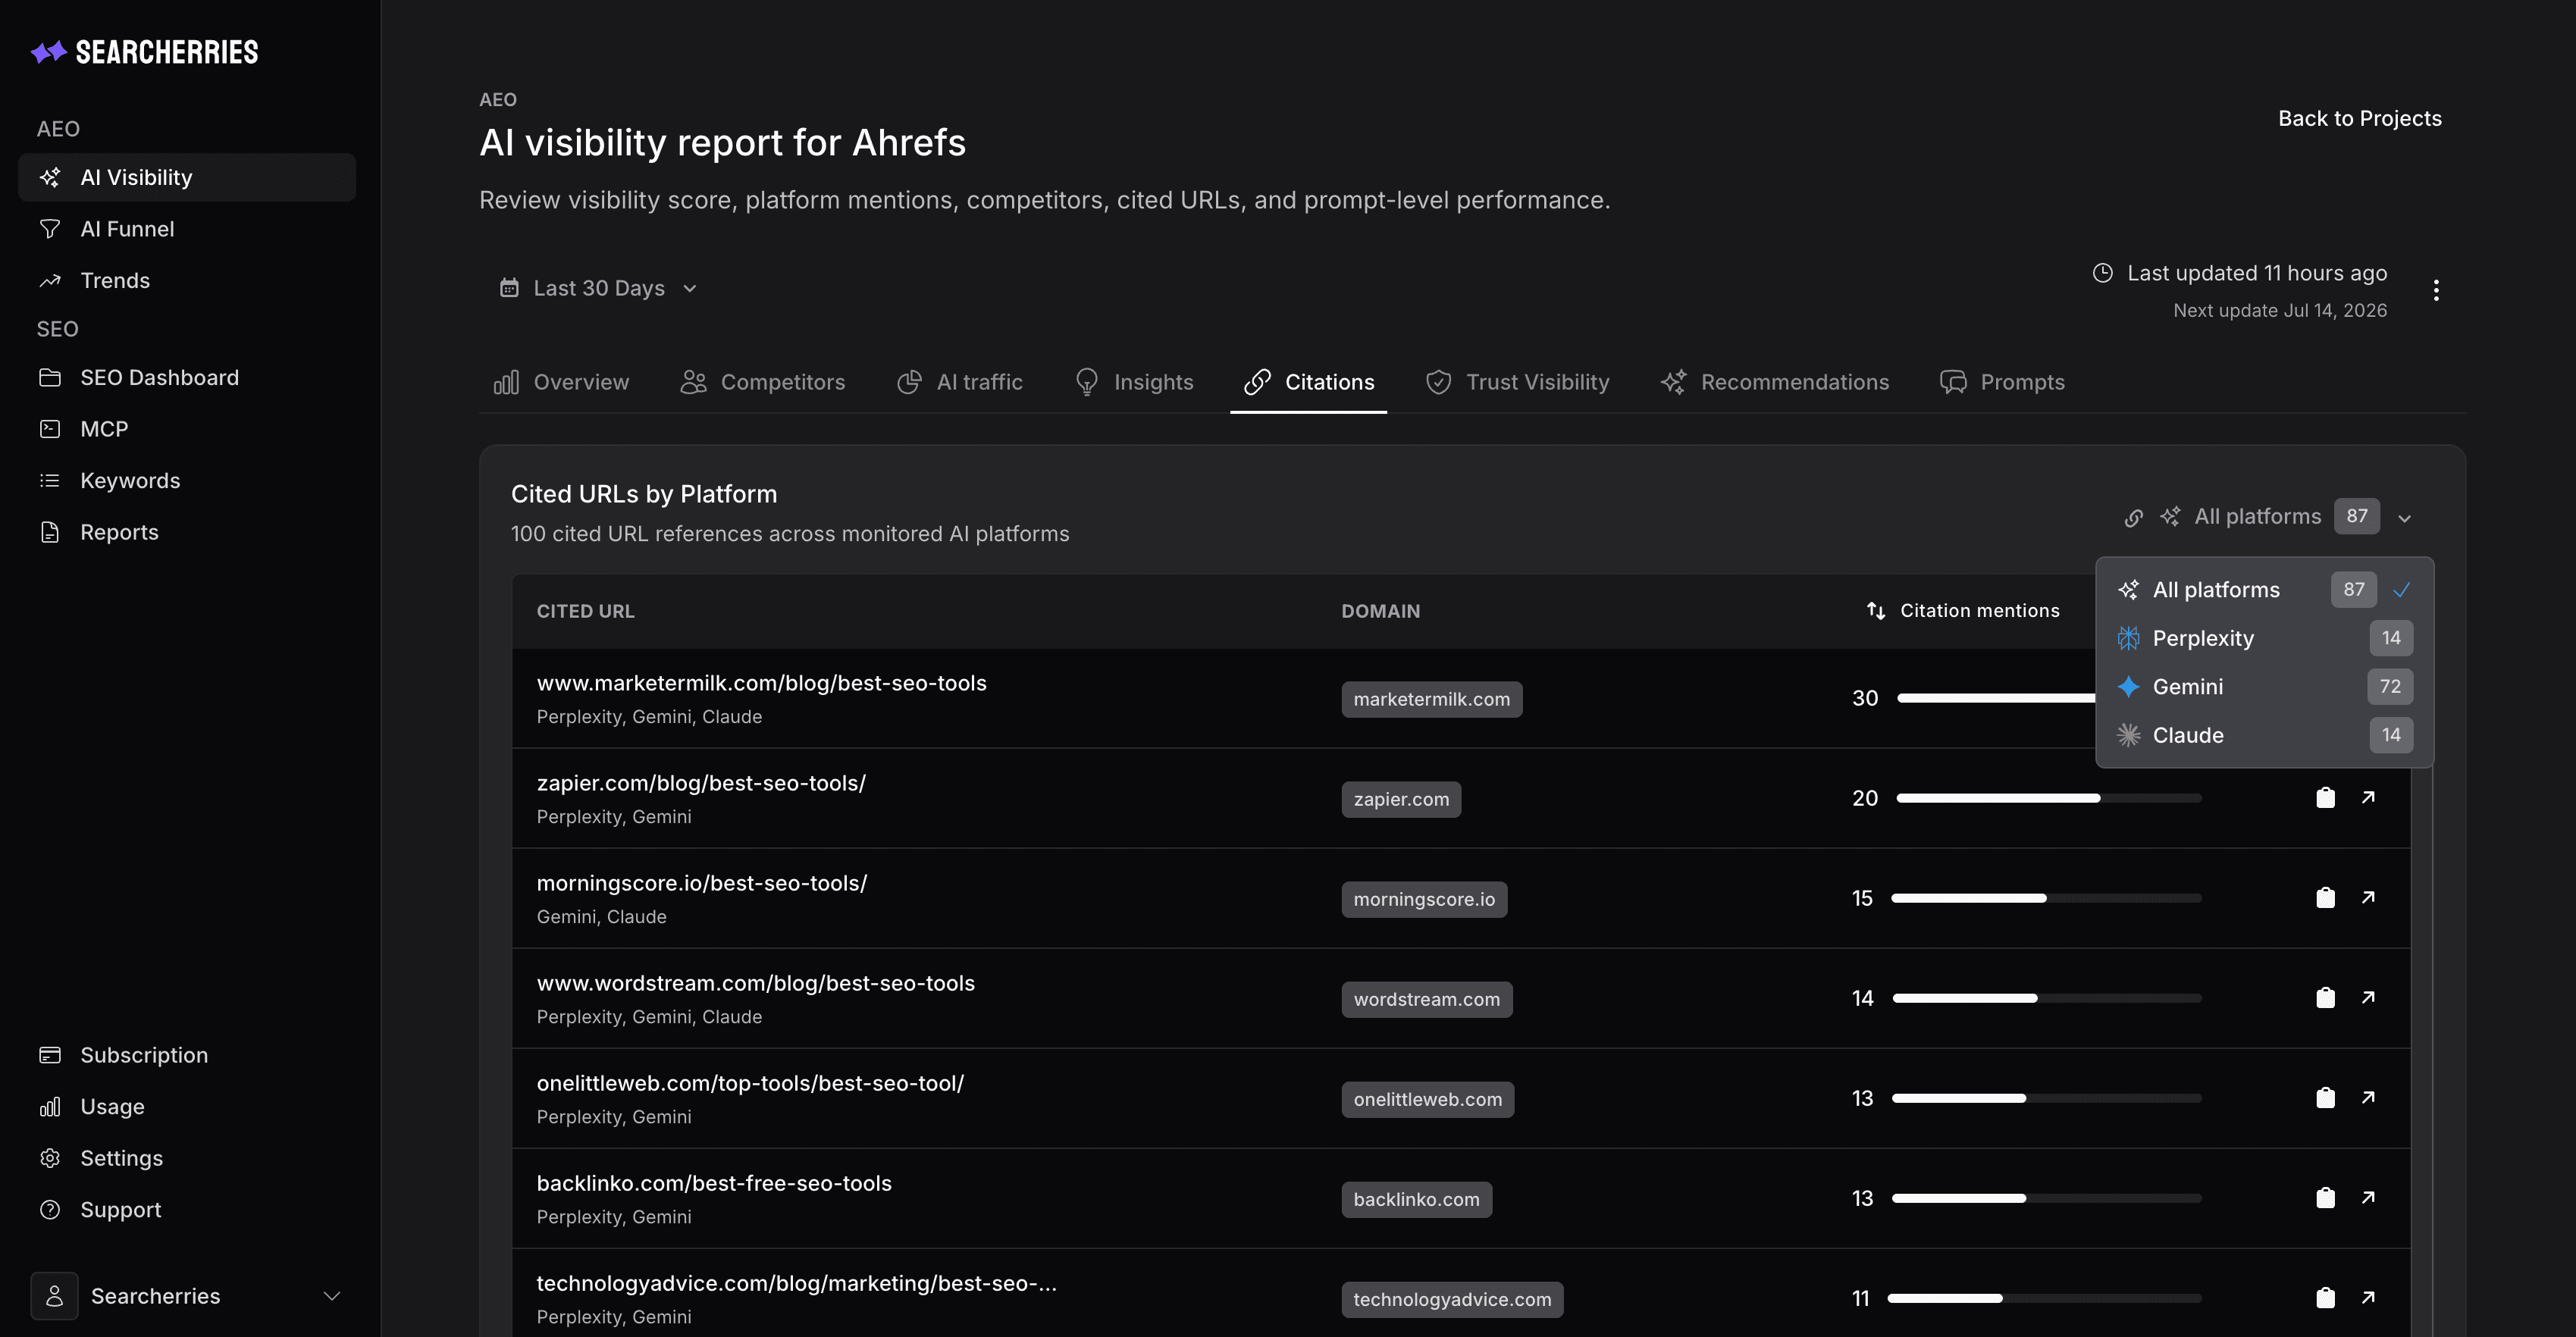This screenshot has width=2576, height=1337.
Task: Click the three-dot more options icon
Action: click(2436, 290)
